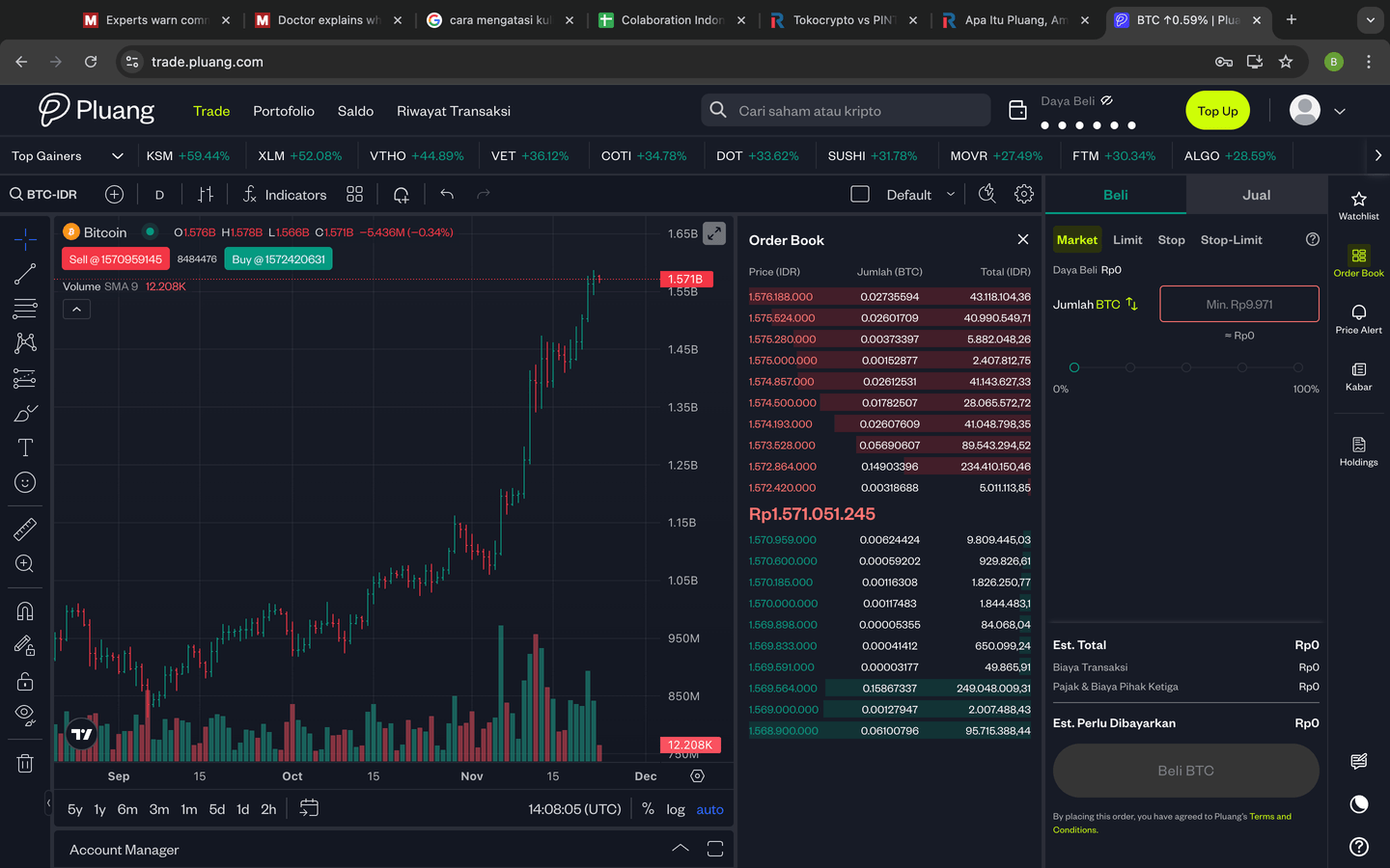Open the Holdings panel
The width and height of the screenshot is (1390, 868).
1358,450
